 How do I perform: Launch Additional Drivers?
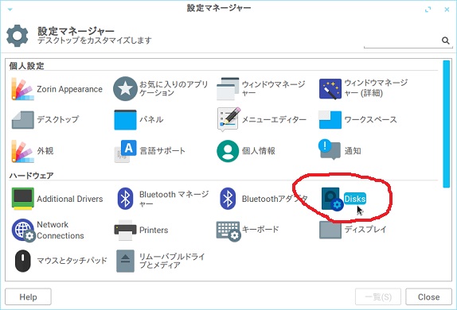57,199
